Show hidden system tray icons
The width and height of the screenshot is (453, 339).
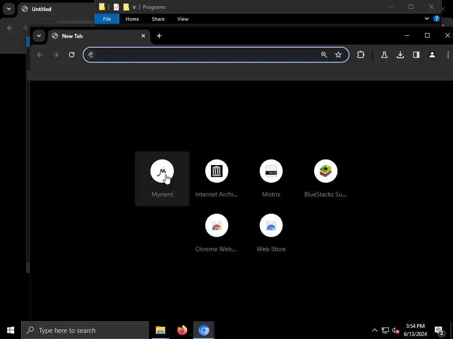(x=374, y=330)
